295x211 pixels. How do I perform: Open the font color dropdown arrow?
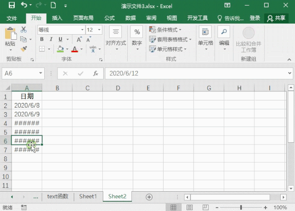pos(82,49)
